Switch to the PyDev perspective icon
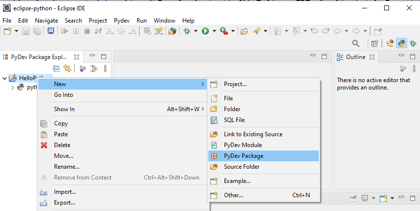 (x=401, y=43)
